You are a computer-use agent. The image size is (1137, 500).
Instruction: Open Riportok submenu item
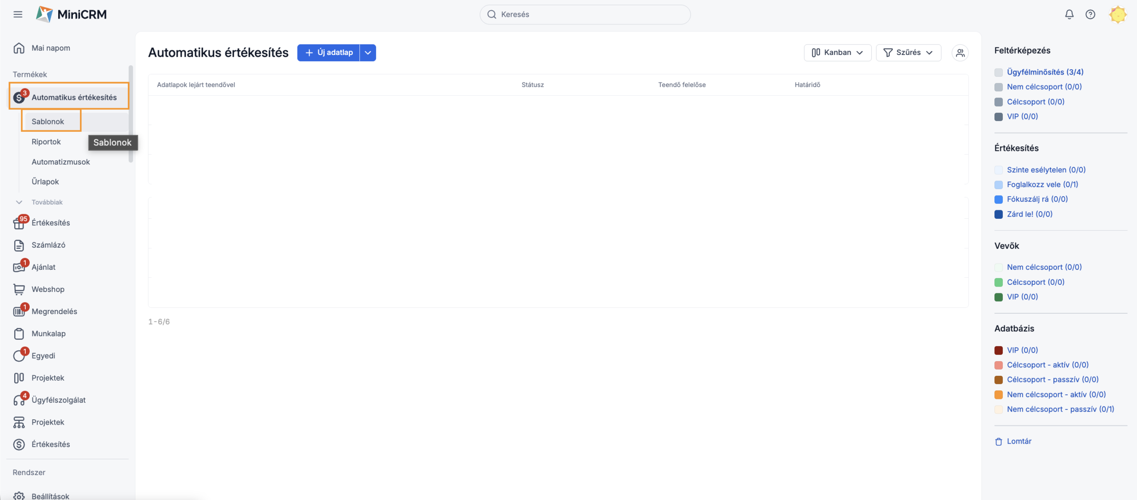[x=46, y=142]
